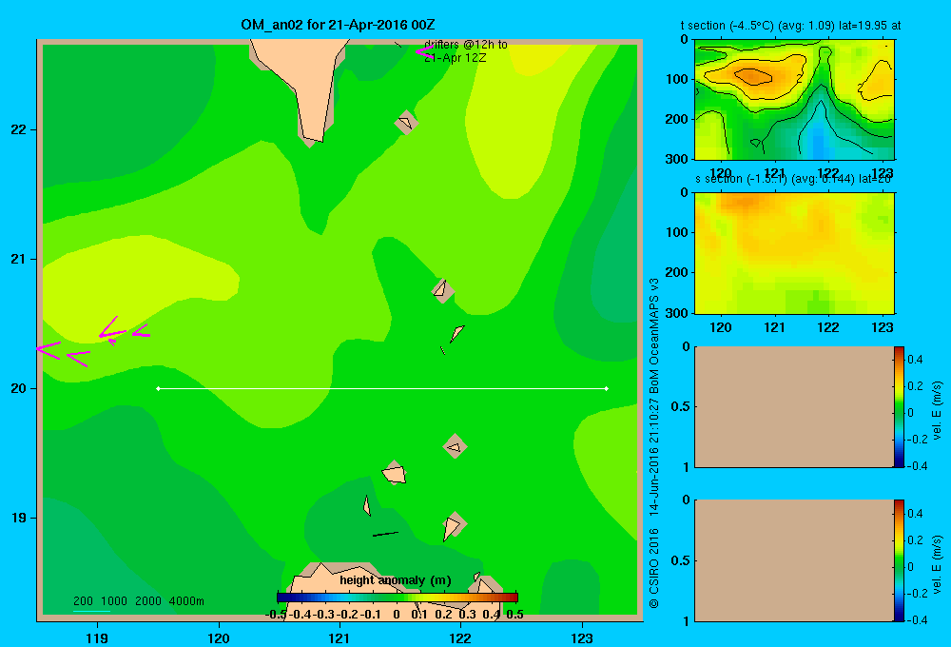Click longitude label 120 below the main map
The height and width of the screenshot is (647, 951).
[219, 637]
